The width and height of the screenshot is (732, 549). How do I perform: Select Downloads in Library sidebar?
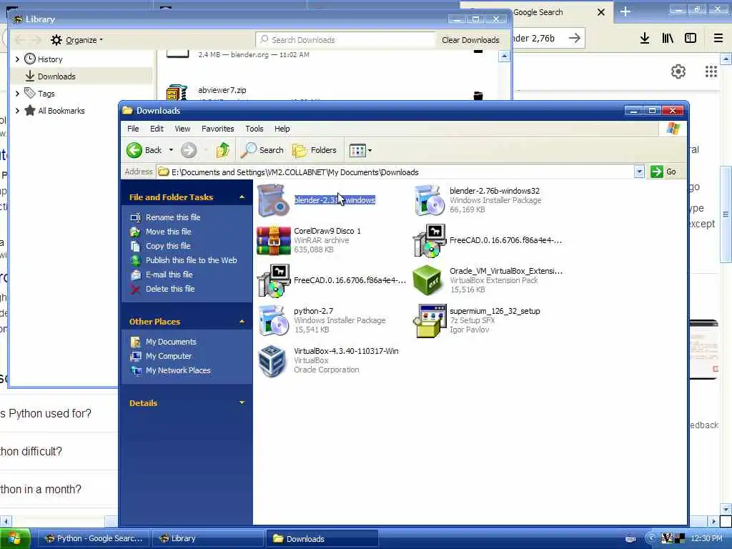tap(56, 76)
